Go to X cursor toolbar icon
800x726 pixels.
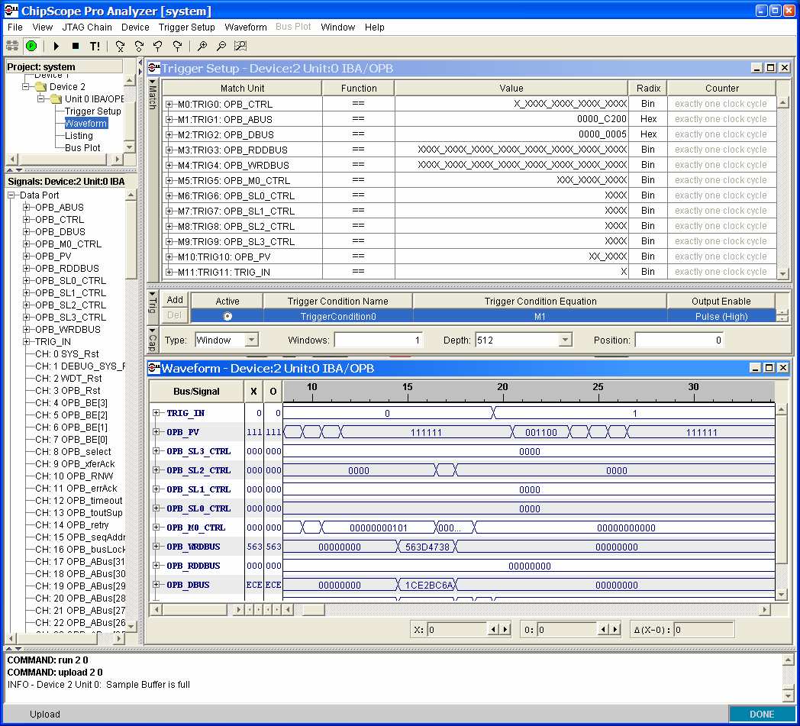coord(120,47)
